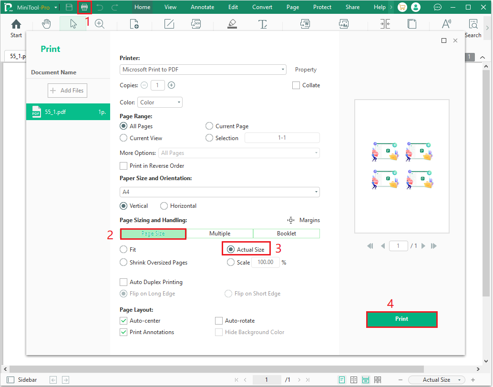The image size is (493, 387).
Task: Enable the Collate checkbox
Action: point(296,85)
